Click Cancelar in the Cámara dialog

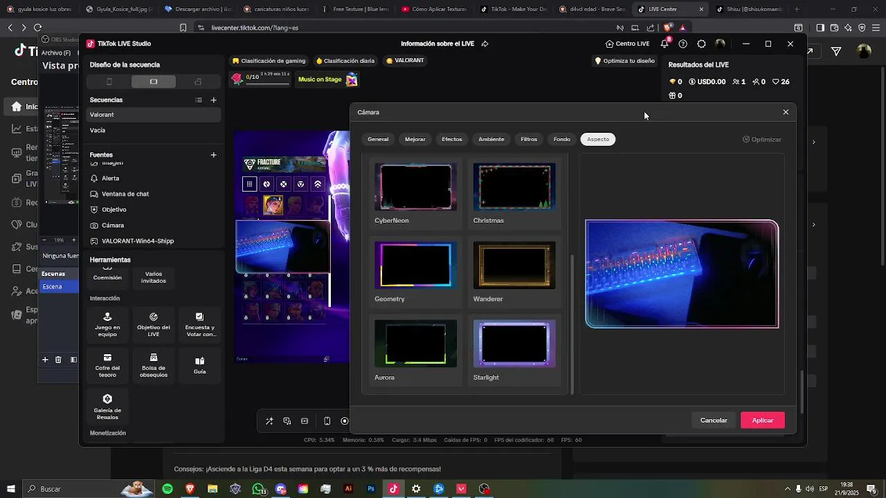pos(714,421)
